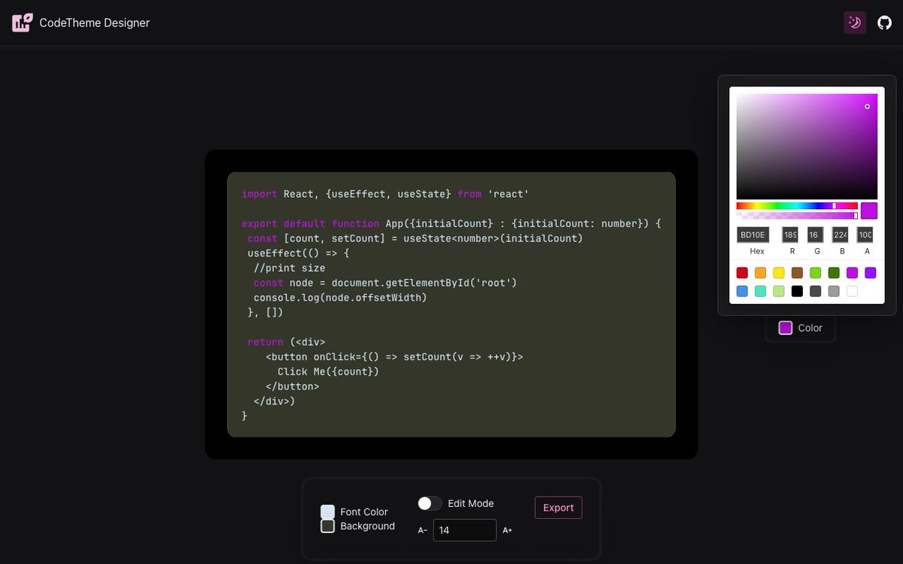Select the Font Color swatch icon

click(x=327, y=512)
